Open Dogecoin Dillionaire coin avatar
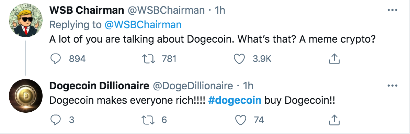The height and width of the screenshot is (134, 410). [x=26, y=96]
